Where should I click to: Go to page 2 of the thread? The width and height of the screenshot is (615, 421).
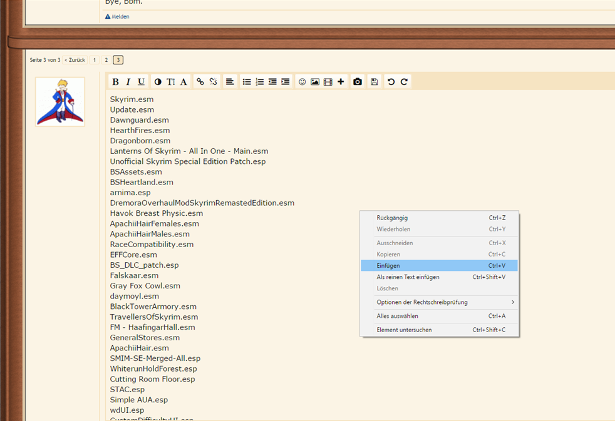pos(106,60)
